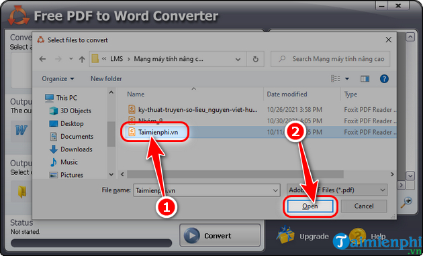This screenshot has width=423, height=256.
Task: Open the Help question mark icon
Action: click(x=384, y=79)
